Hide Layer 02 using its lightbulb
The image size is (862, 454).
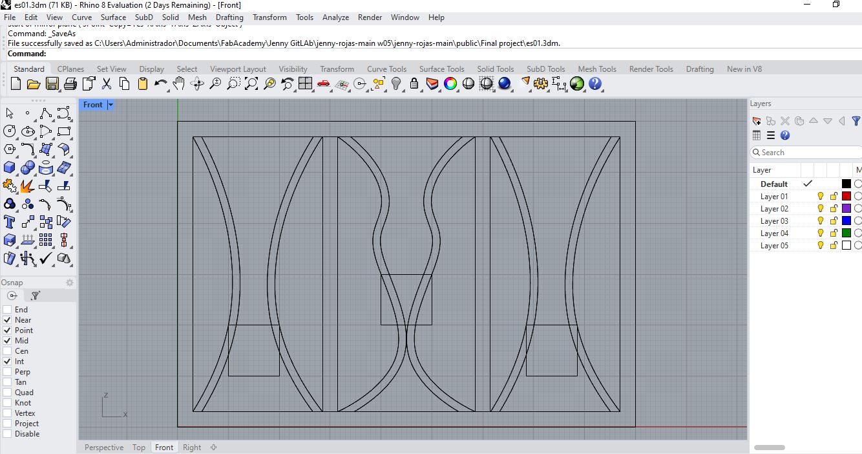point(821,209)
